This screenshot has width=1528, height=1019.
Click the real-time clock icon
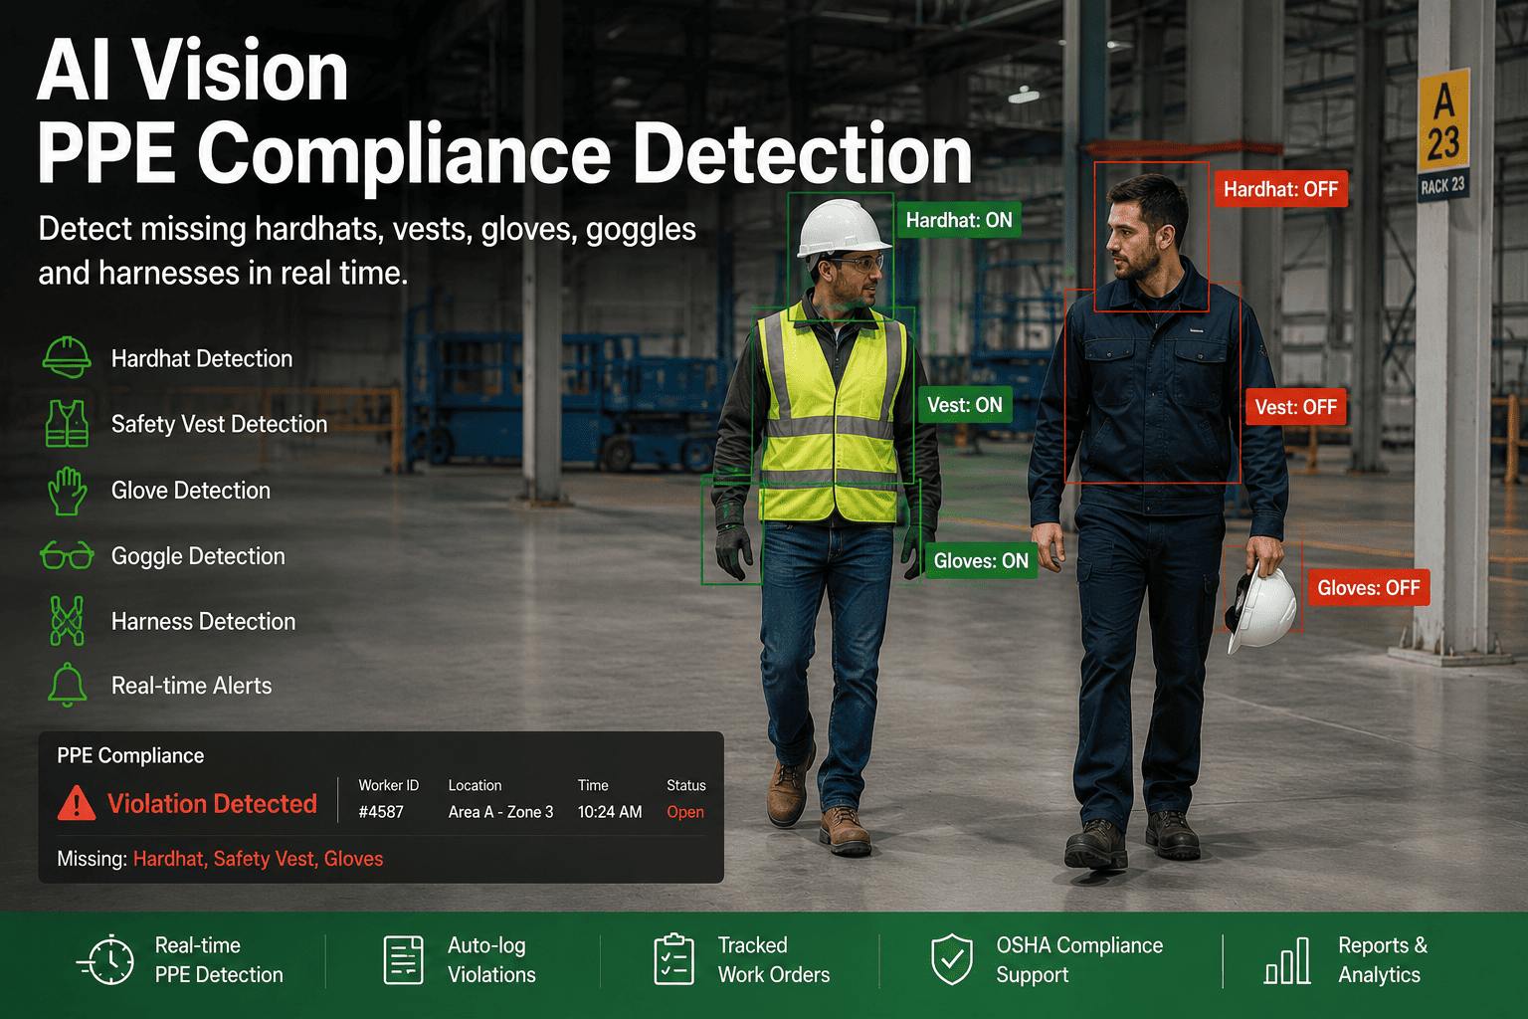(x=106, y=960)
